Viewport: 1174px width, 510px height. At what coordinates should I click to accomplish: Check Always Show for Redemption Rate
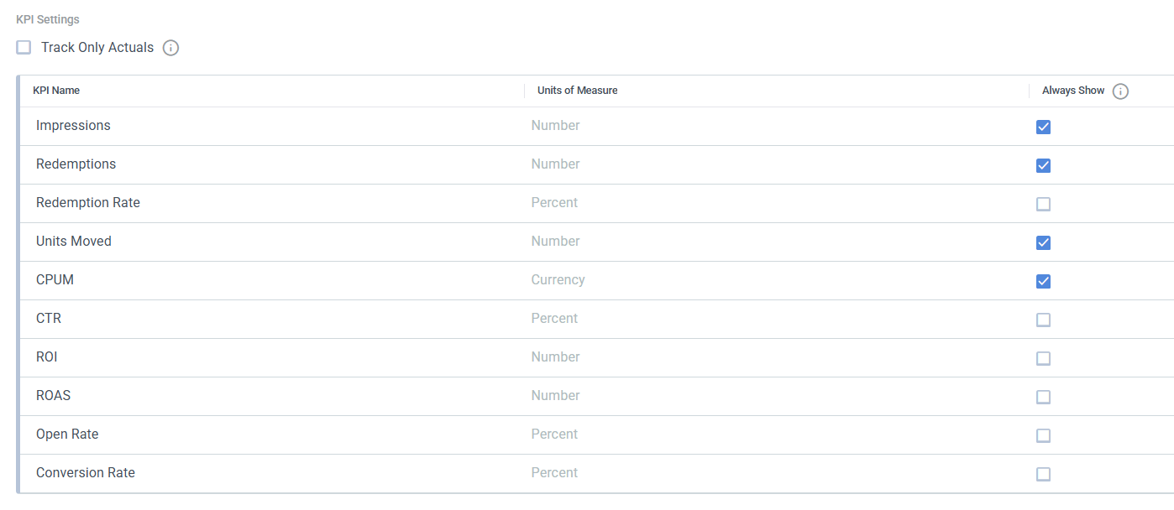(x=1043, y=204)
